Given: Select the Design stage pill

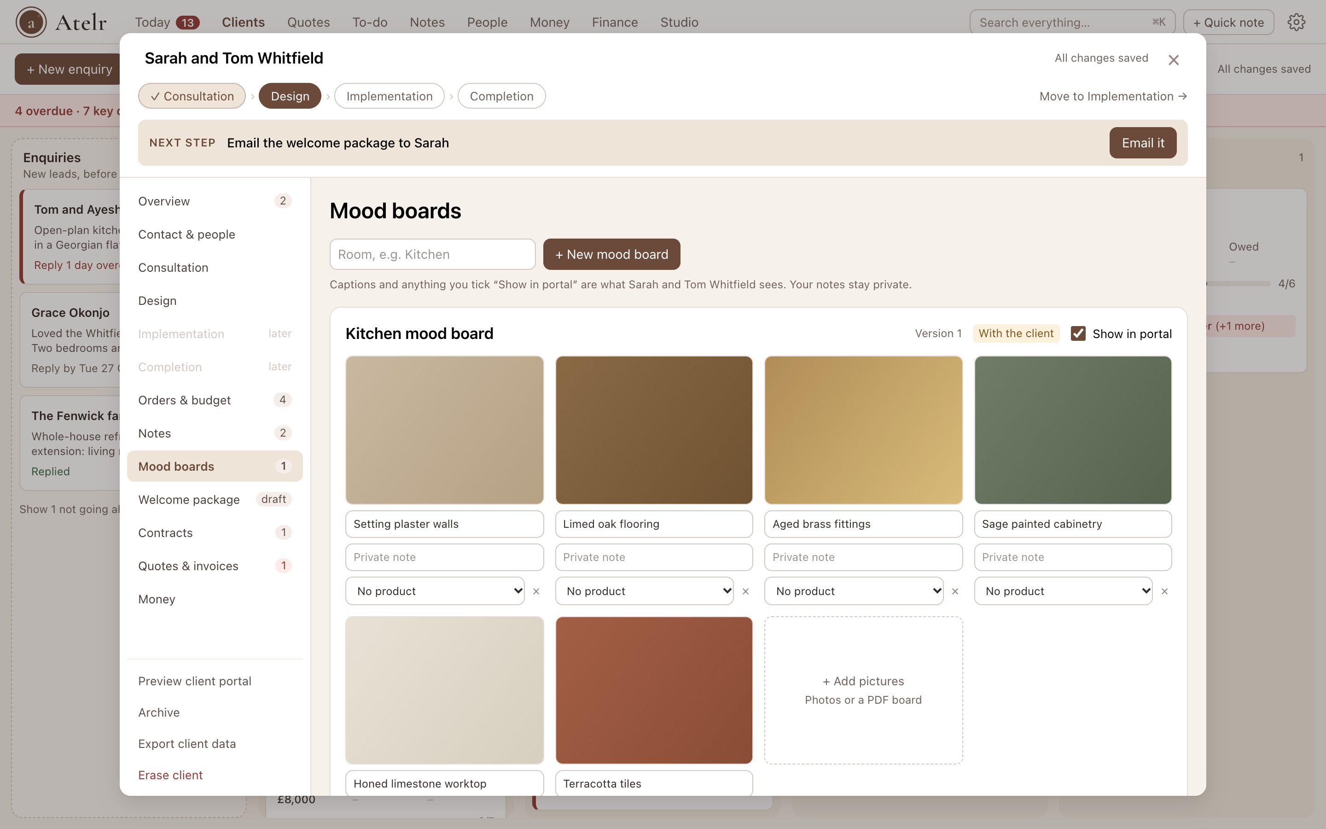Looking at the screenshot, I should 290,96.
